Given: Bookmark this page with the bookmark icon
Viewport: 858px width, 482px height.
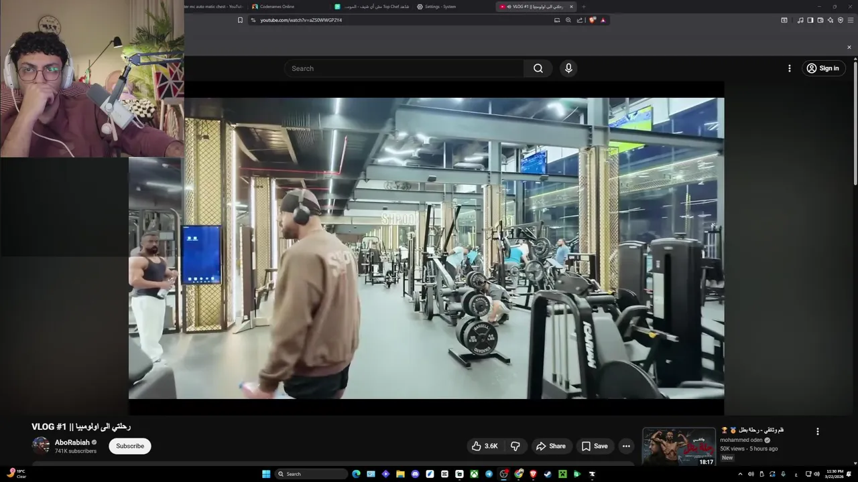Looking at the screenshot, I should pyautogui.click(x=240, y=20).
